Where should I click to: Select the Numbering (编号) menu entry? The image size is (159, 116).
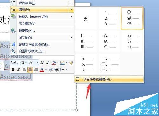(x=42, y=10)
